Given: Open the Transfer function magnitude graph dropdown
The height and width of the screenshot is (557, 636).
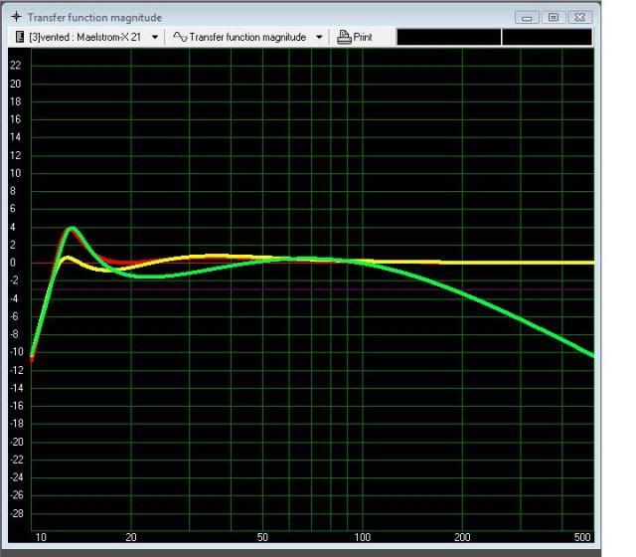Looking at the screenshot, I should click(319, 38).
